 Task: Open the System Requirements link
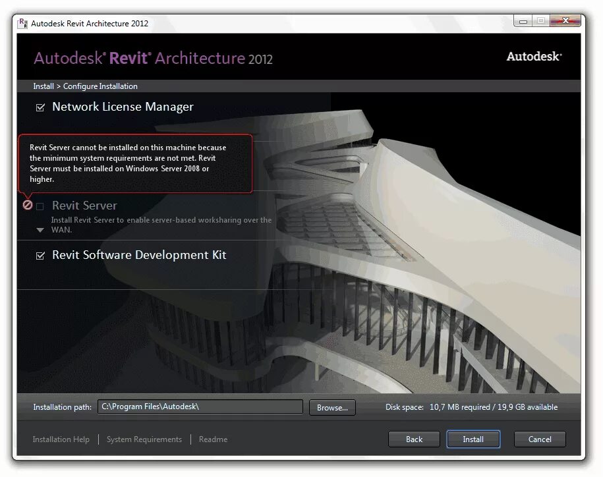[144, 439]
